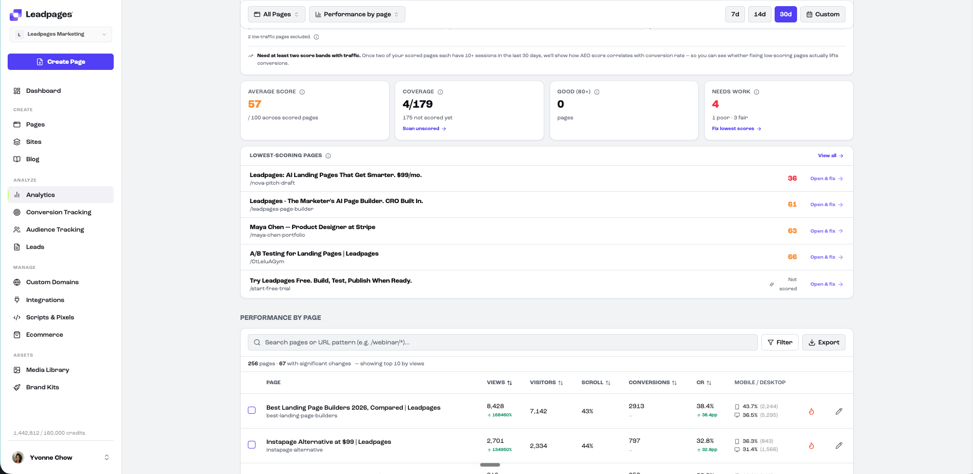
Task: Switch to the 14d date range
Action: pos(760,14)
